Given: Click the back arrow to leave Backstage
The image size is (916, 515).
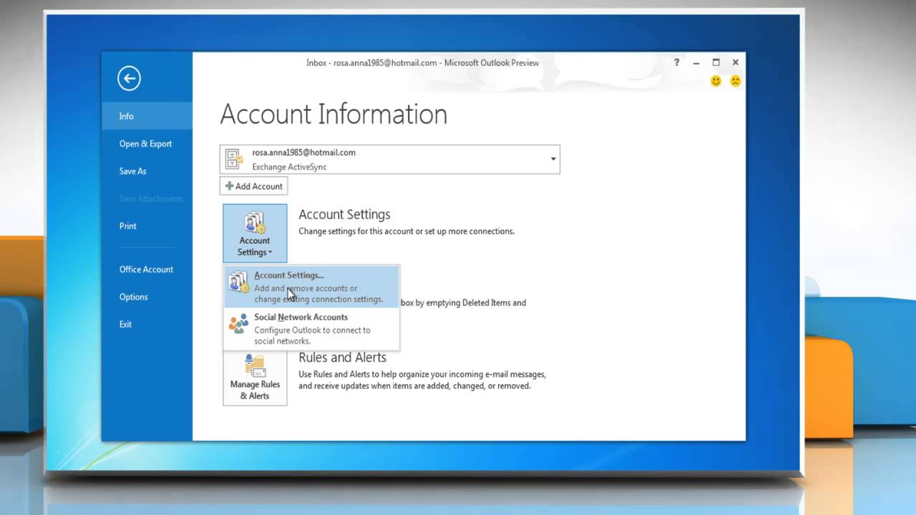Looking at the screenshot, I should (129, 78).
